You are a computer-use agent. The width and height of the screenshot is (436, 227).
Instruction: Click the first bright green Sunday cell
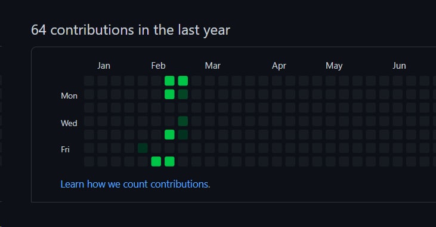169,81
